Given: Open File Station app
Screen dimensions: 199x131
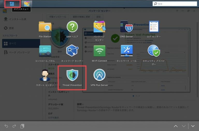Looking at the screenshot, I should 45,30.
